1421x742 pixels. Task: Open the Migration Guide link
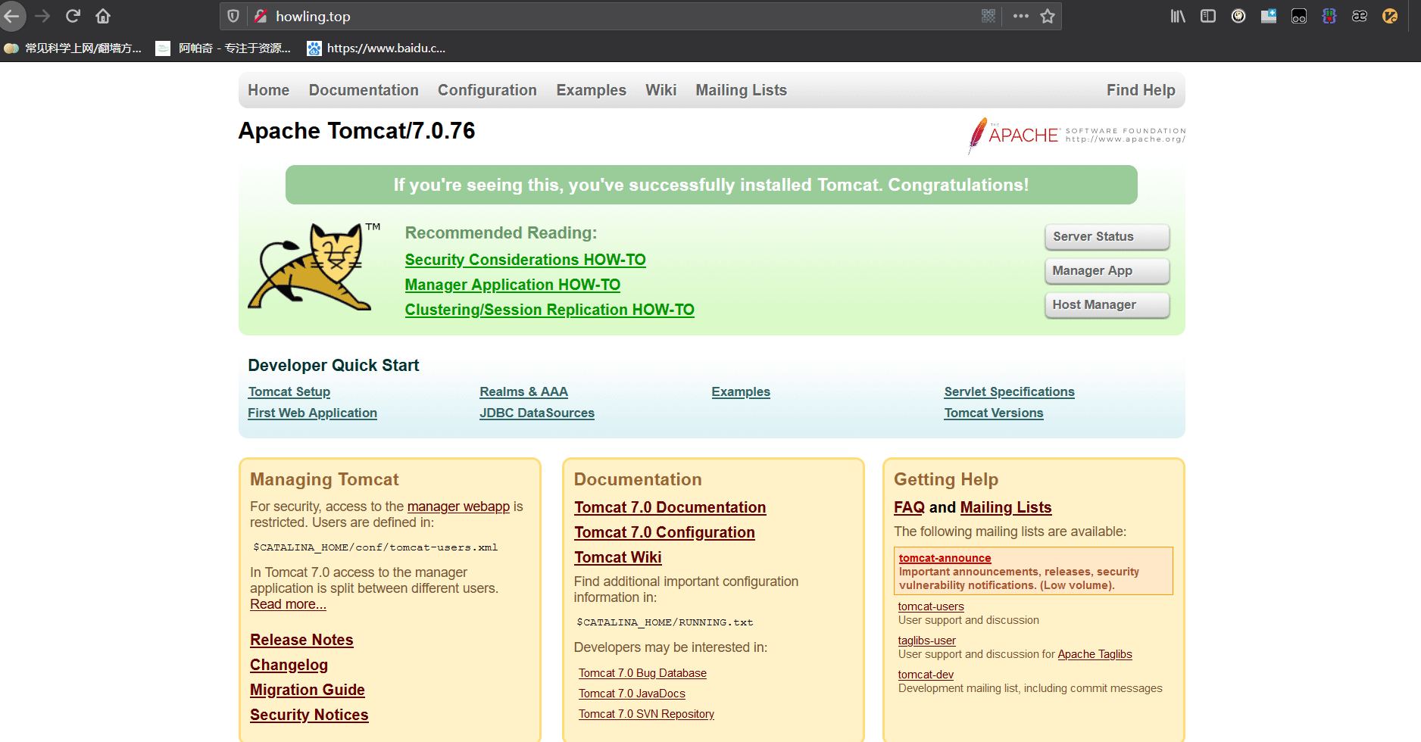click(308, 690)
